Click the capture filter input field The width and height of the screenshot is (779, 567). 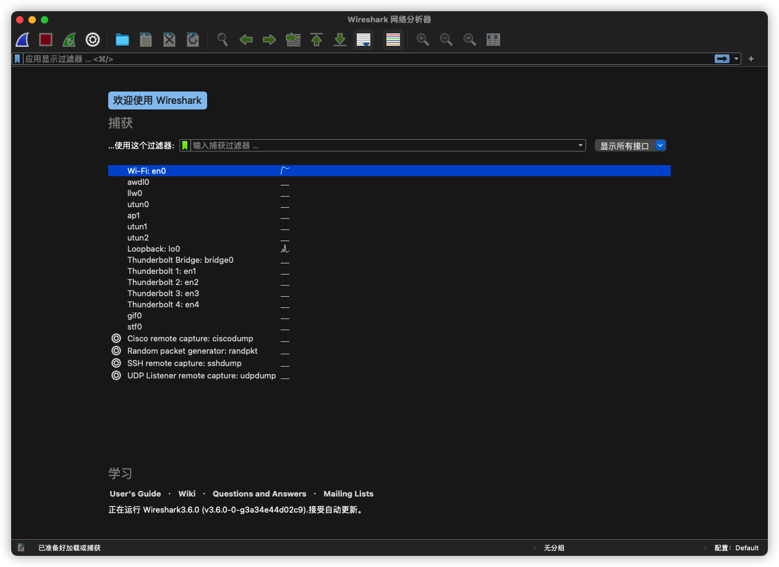[383, 146]
